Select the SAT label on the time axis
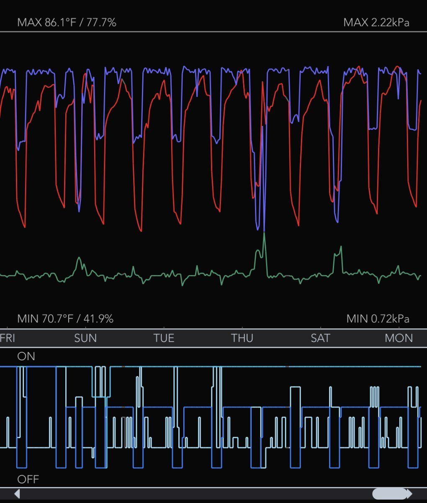The height and width of the screenshot is (503, 427). (x=320, y=338)
